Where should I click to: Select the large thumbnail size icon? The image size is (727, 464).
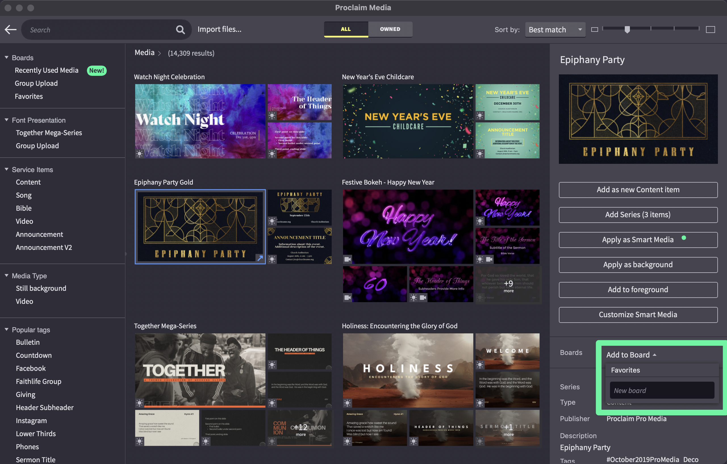click(710, 30)
